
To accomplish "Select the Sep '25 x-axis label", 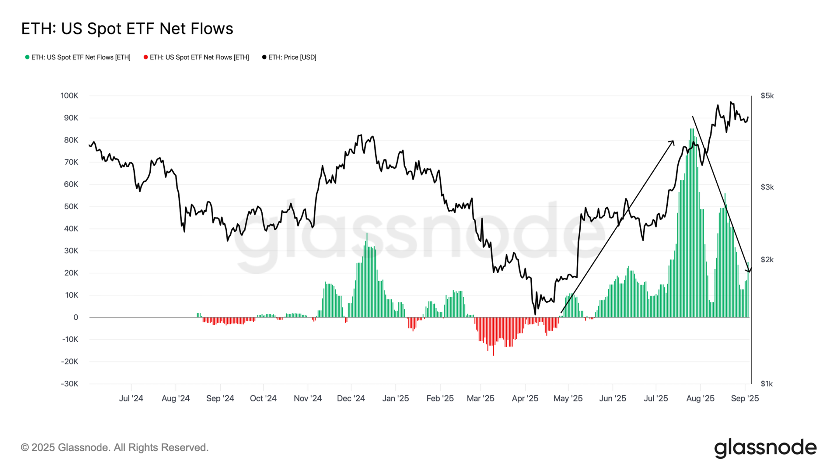I will 745,399.
